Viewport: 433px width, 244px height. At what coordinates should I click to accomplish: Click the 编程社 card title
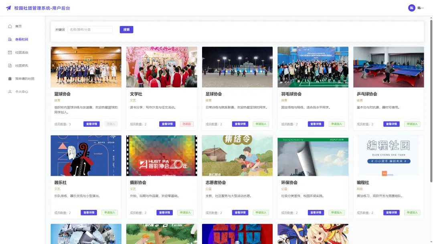pos(363,182)
